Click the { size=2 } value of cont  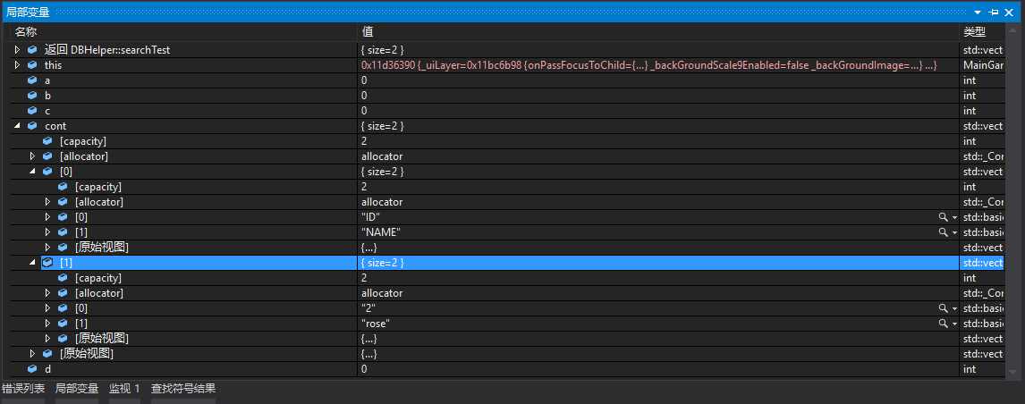point(383,126)
